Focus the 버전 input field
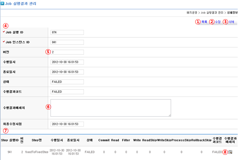The width and height of the screenshot is (238, 160). point(67,52)
